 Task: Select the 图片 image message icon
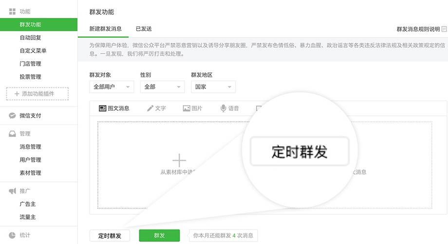coord(187,108)
